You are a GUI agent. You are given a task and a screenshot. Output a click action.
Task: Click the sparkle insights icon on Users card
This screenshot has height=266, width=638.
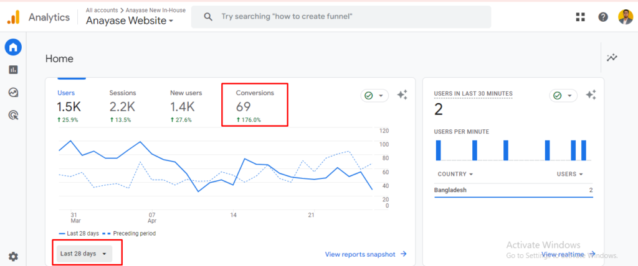pyautogui.click(x=402, y=95)
